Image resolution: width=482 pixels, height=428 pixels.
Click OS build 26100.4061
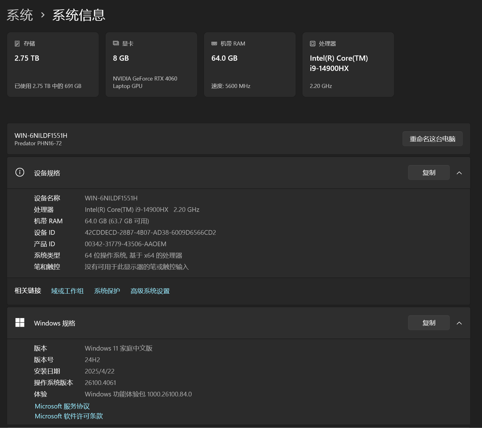pos(100,382)
